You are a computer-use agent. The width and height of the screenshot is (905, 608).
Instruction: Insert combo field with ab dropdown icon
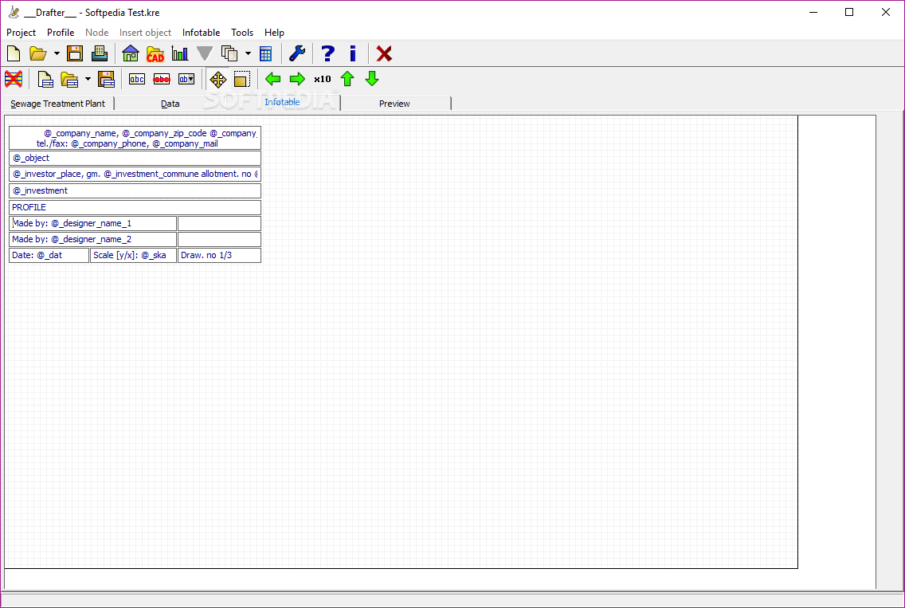(x=186, y=79)
